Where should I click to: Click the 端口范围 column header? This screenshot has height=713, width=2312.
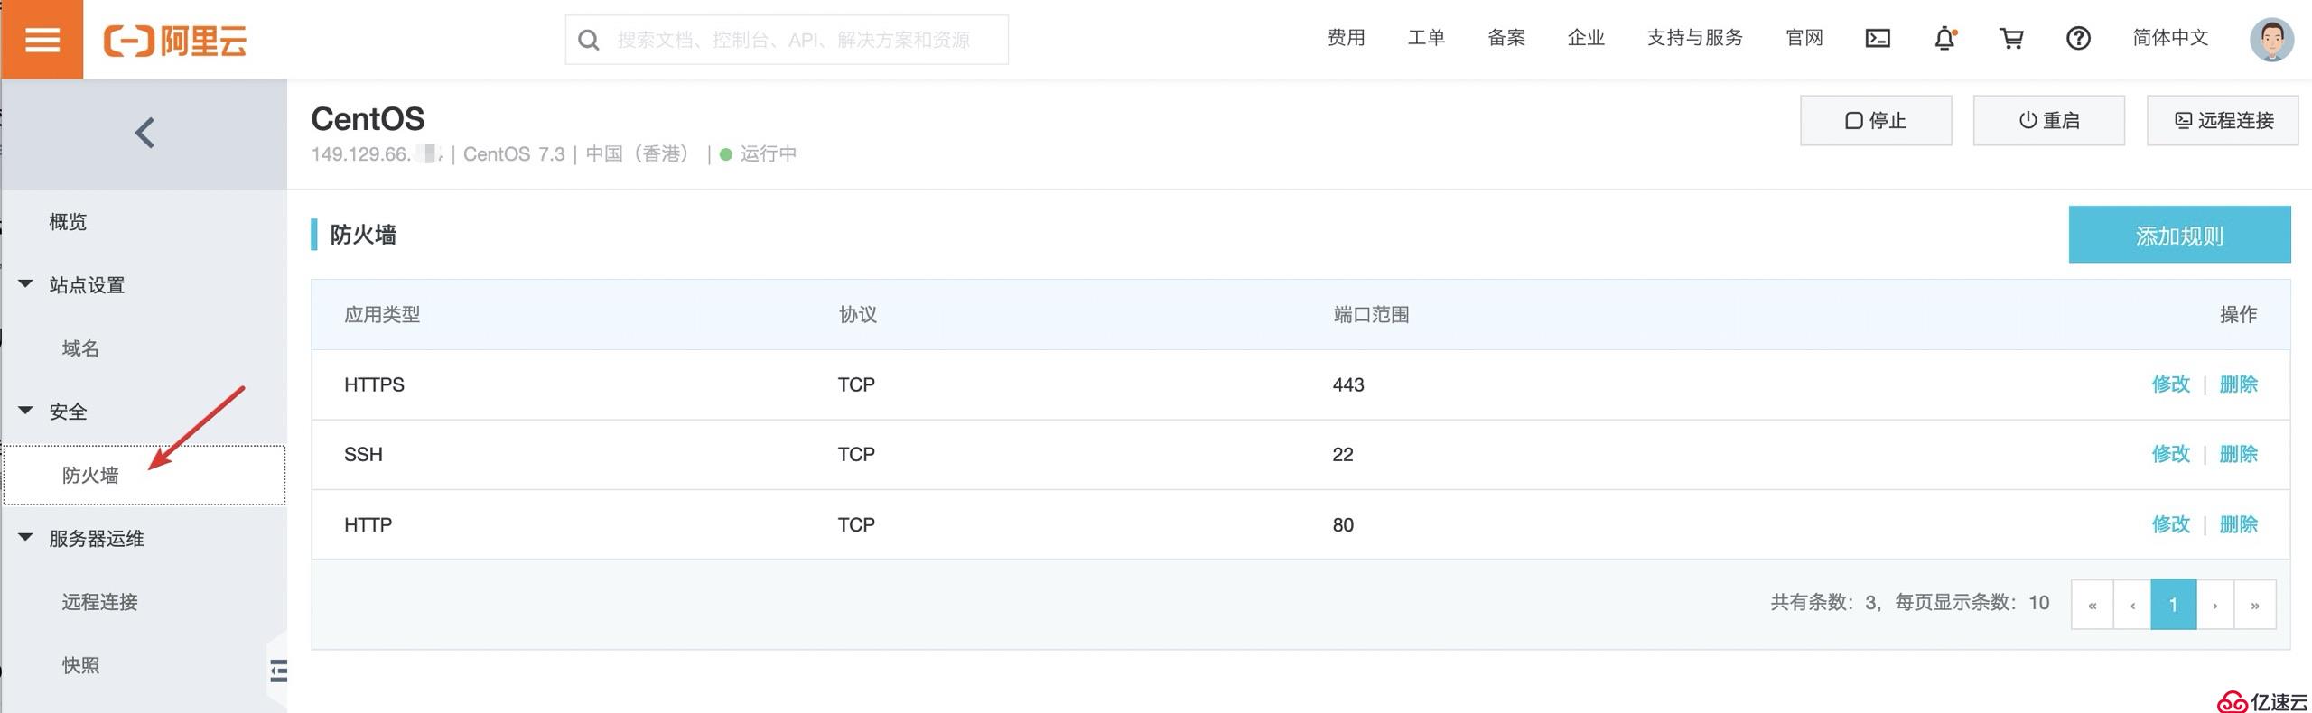click(x=1371, y=314)
